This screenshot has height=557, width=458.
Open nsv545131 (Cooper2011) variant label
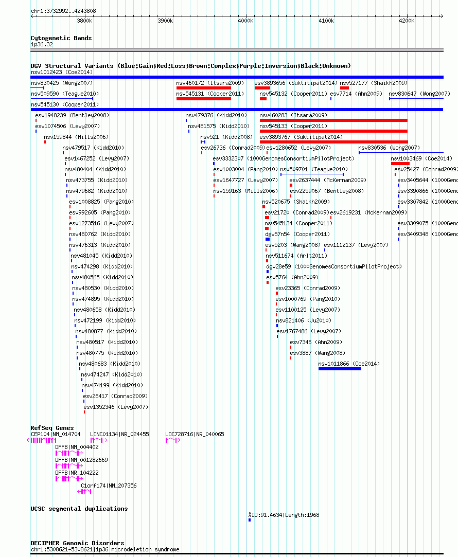(210, 94)
